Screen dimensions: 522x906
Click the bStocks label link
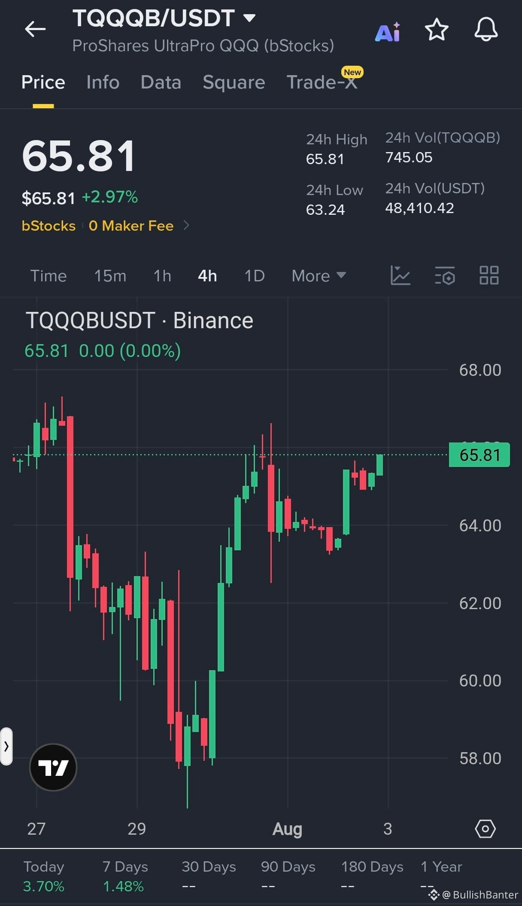pyautogui.click(x=49, y=226)
